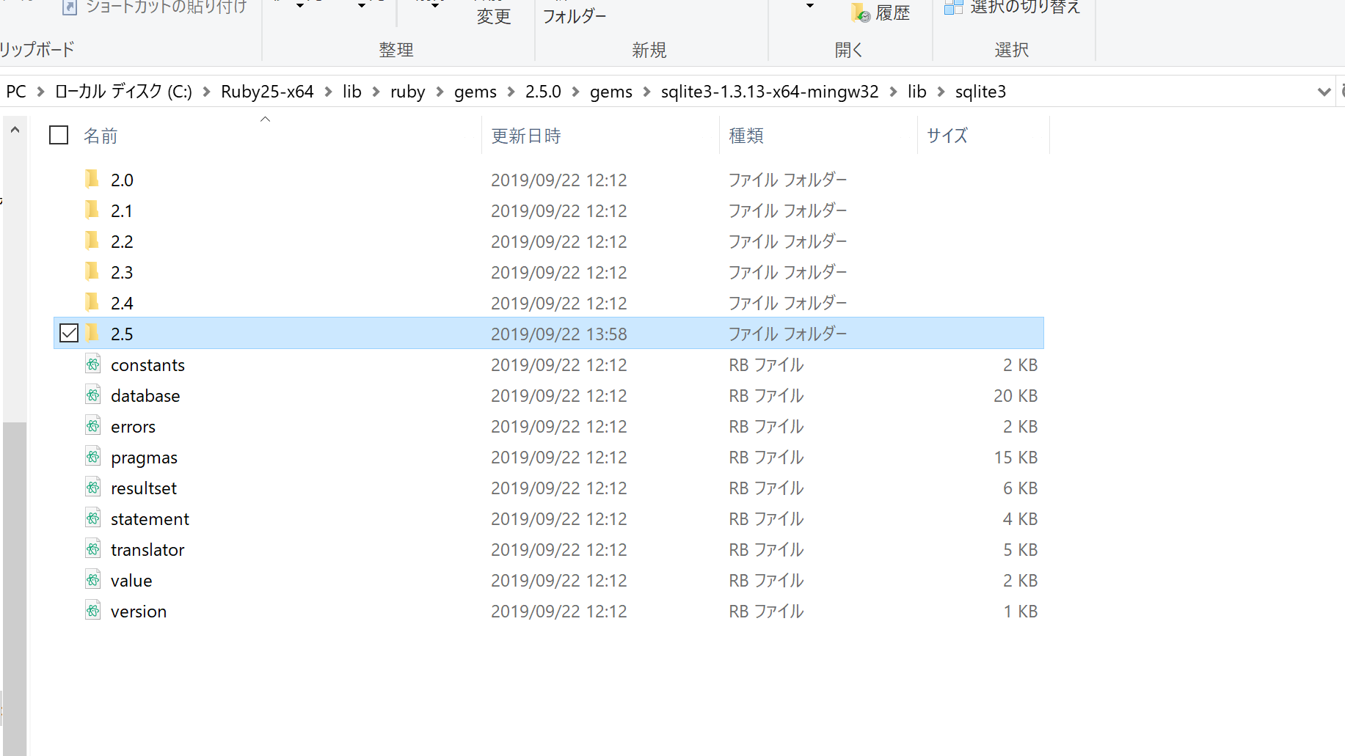Click the value Ruby file icon
The image size is (1345, 756).
[93, 580]
